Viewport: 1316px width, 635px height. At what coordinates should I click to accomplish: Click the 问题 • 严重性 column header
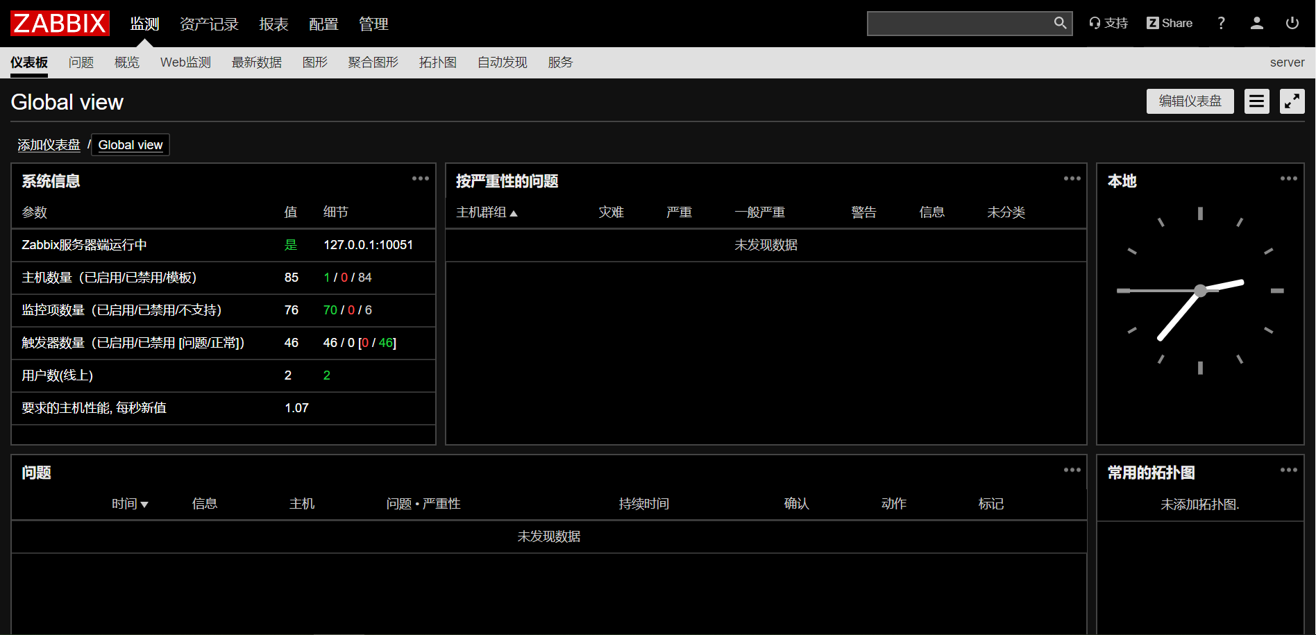coord(423,504)
